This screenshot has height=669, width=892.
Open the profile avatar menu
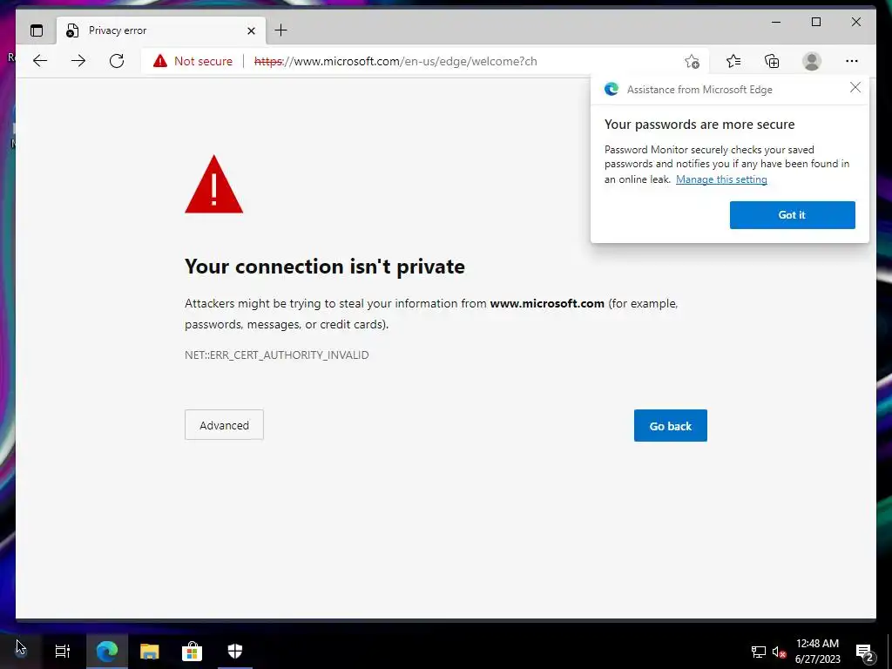pyautogui.click(x=812, y=61)
